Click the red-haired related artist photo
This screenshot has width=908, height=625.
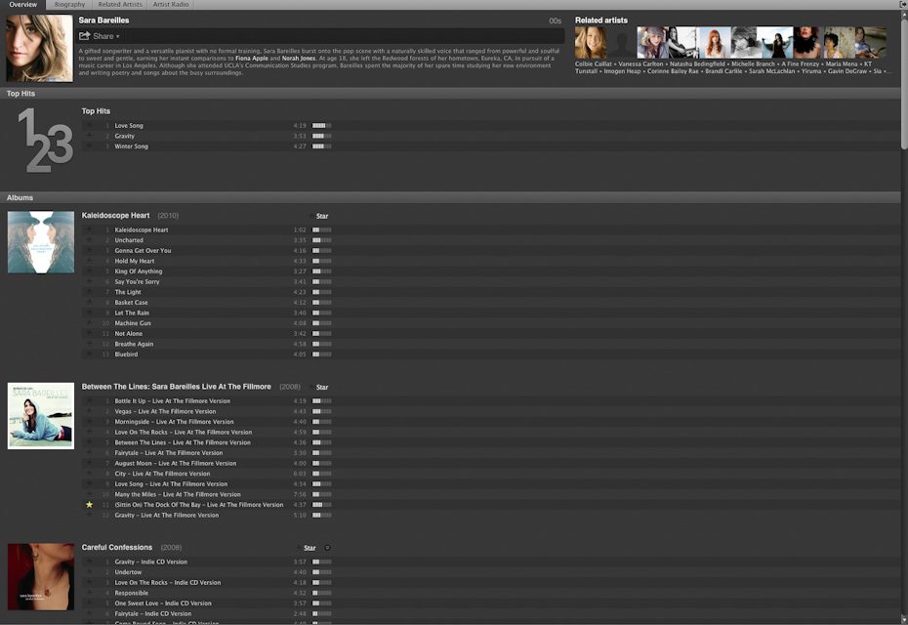point(715,42)
